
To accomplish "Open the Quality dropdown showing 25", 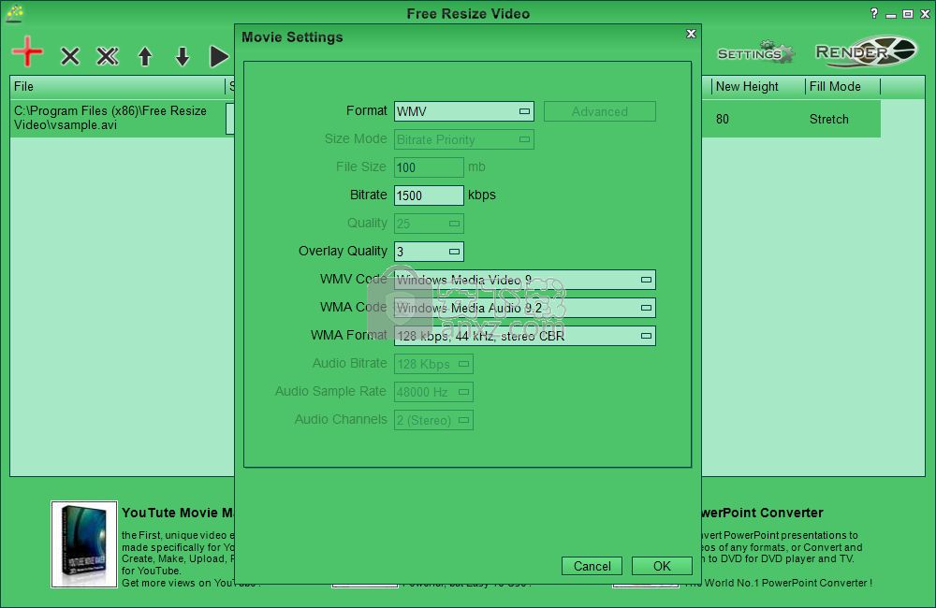I will pos(429,224).
